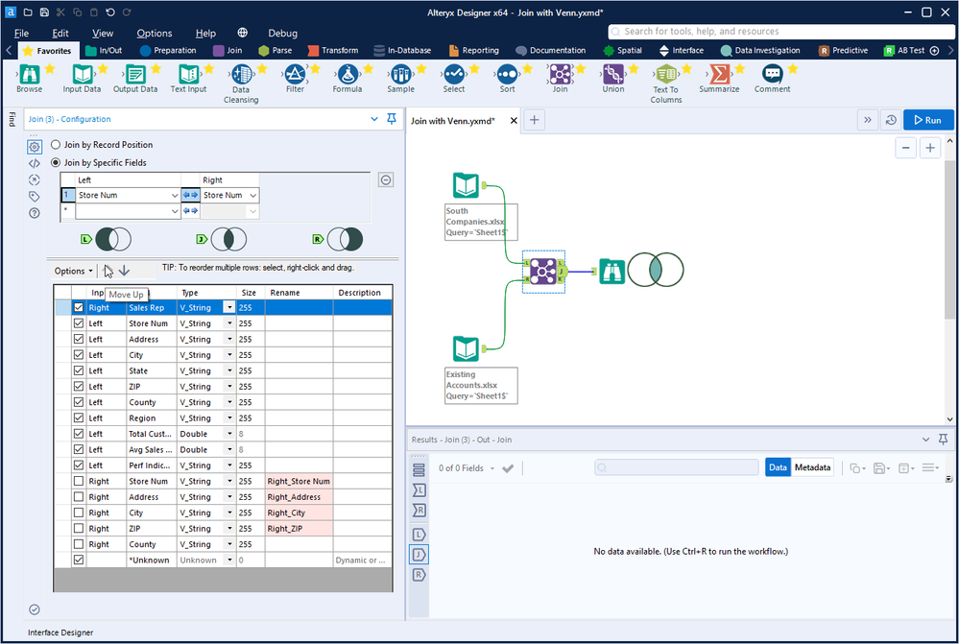Click the Existing Accounts input tool

pos(466,348)
